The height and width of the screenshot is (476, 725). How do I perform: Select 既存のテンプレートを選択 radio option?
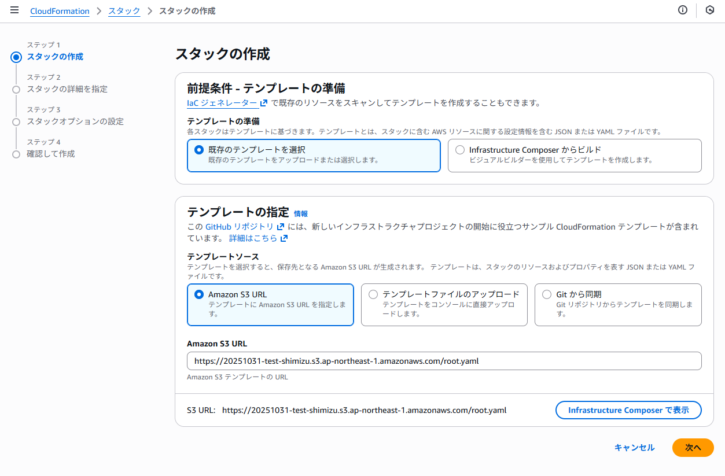314,155
